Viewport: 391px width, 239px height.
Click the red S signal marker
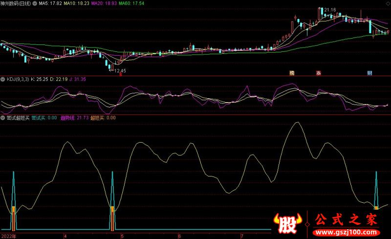tap(121, 74)
